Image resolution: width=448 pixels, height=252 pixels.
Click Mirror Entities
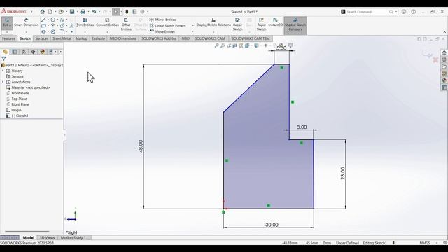[162, 20]
